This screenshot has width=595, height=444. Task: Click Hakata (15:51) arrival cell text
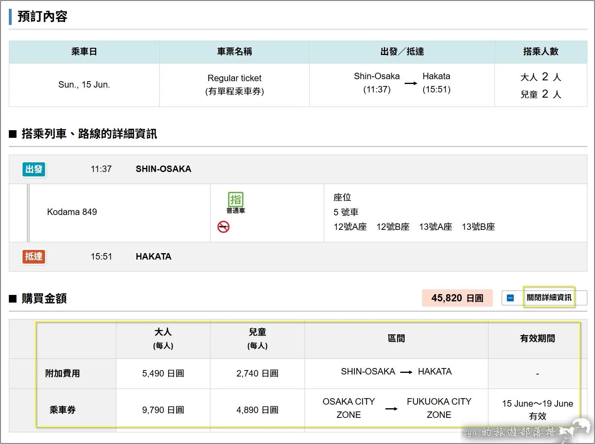point(436,83)
